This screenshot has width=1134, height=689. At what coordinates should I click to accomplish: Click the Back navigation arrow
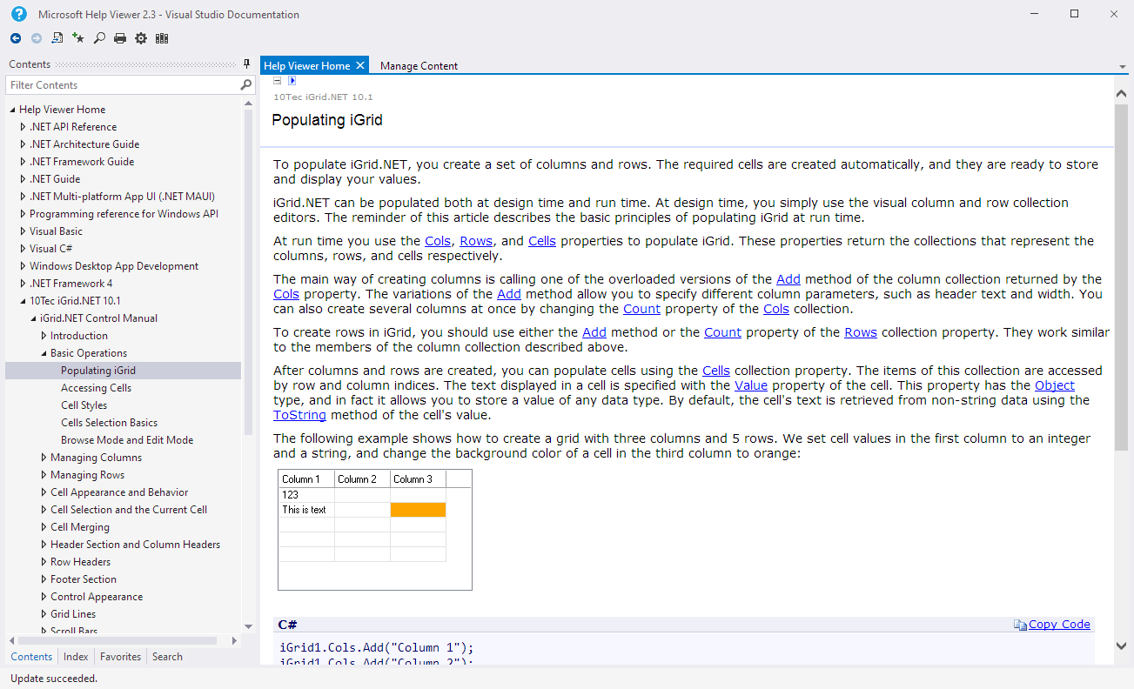click(x=16, y=38)
